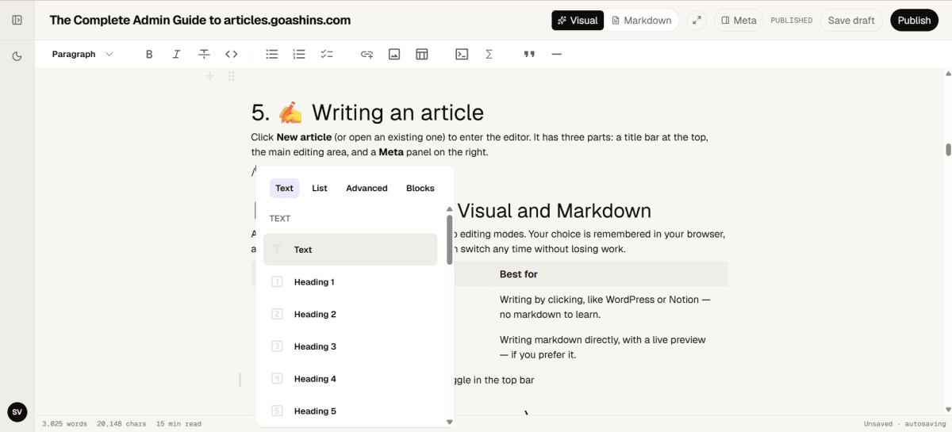Click the article title field
Viewport: 952px width, 432px height.
tap(200, 20)
